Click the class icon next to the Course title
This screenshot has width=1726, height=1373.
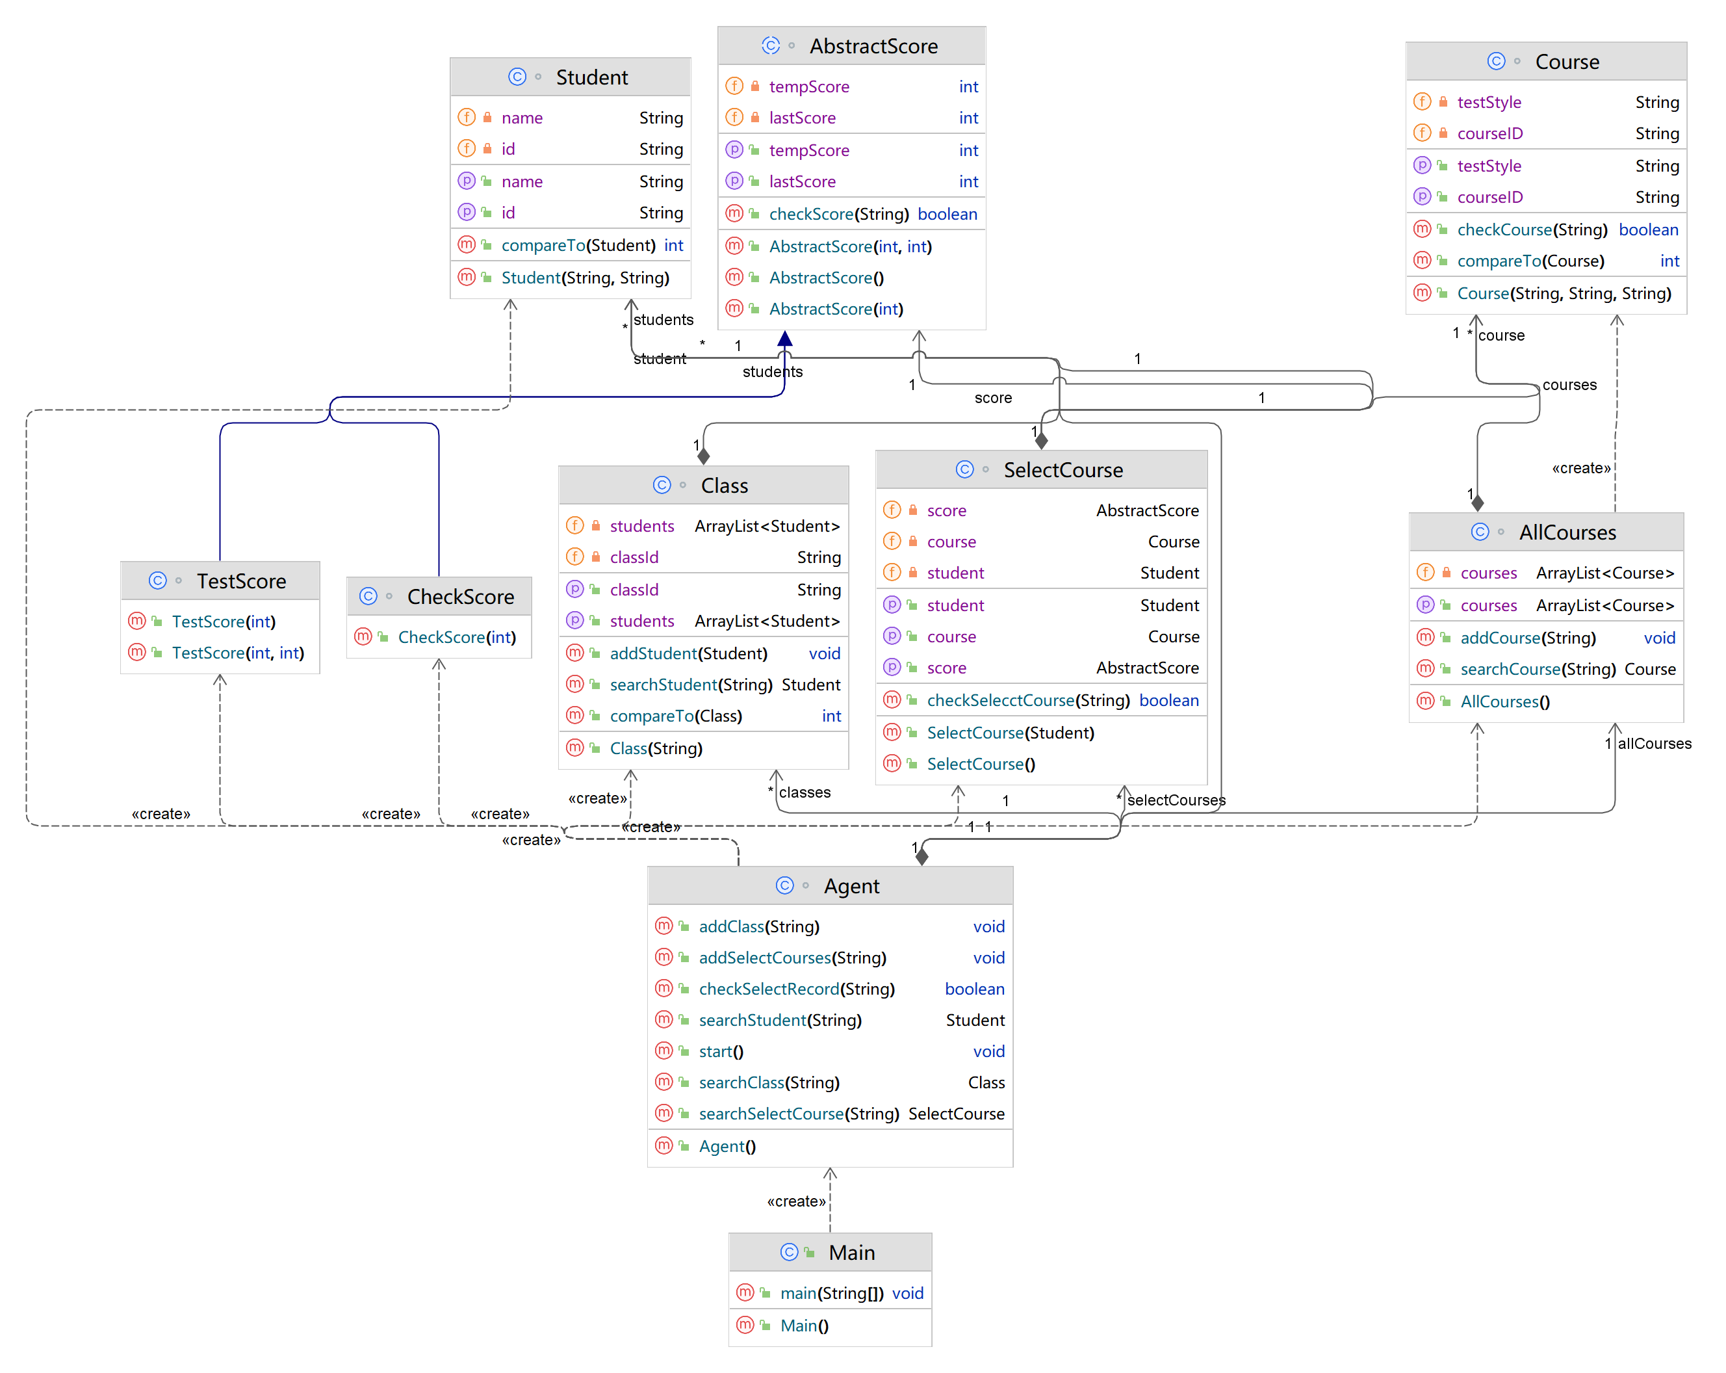click(x=1495, y=62)
